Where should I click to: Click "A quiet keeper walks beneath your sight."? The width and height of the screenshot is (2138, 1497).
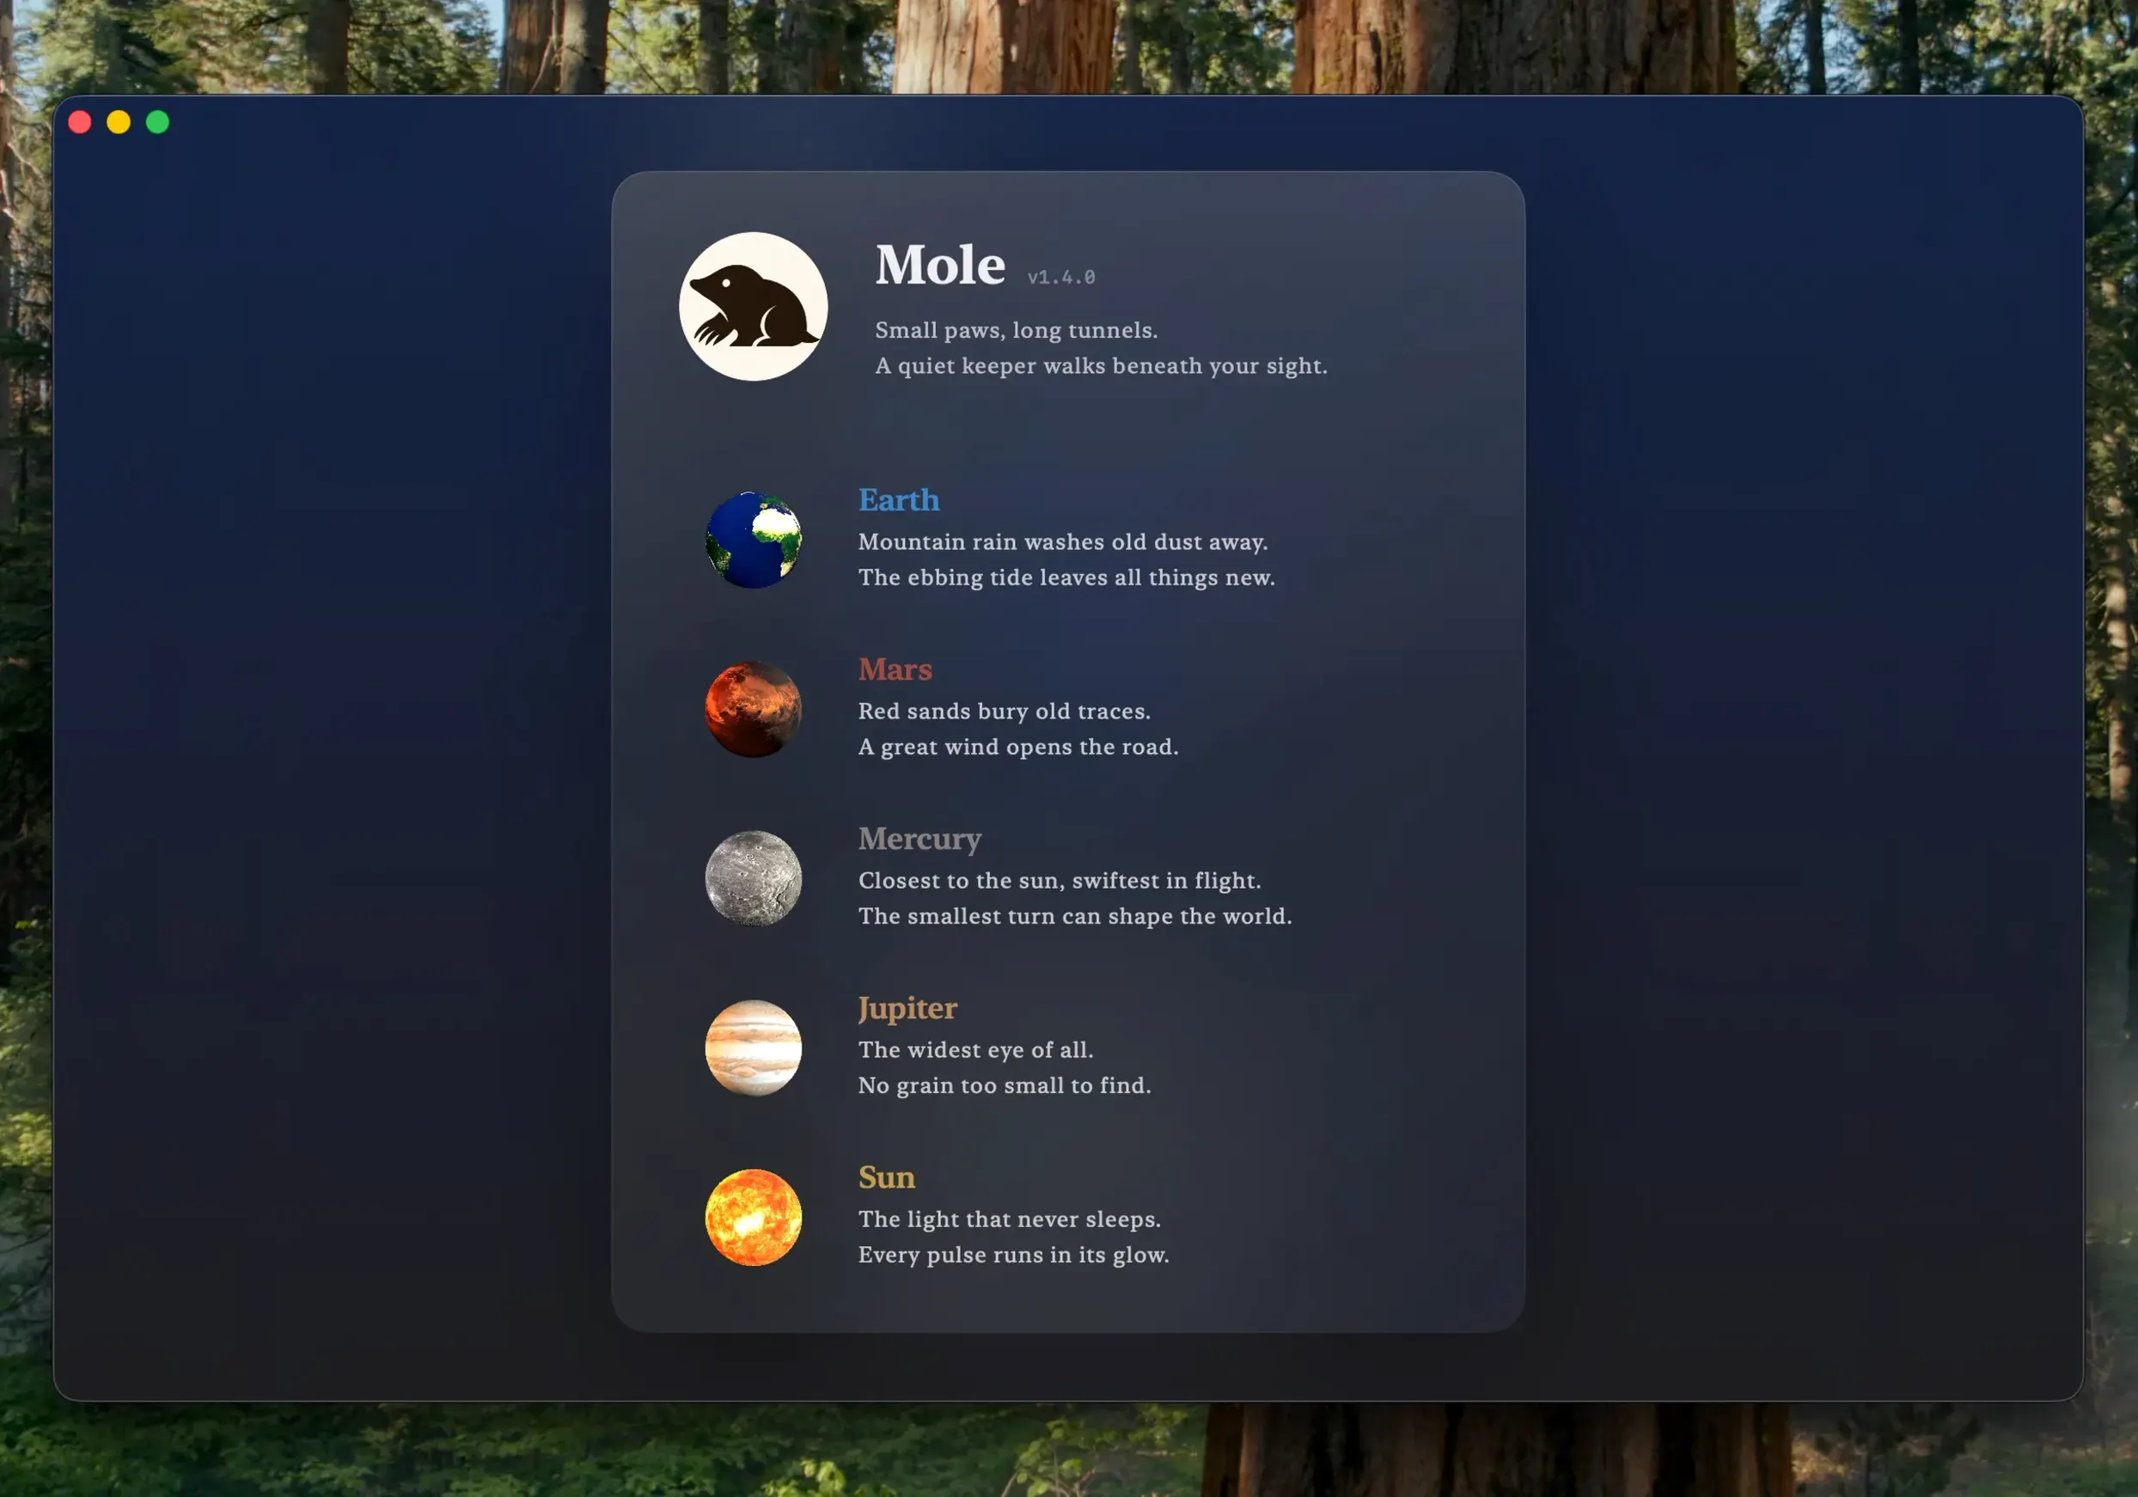(1101, 366)
